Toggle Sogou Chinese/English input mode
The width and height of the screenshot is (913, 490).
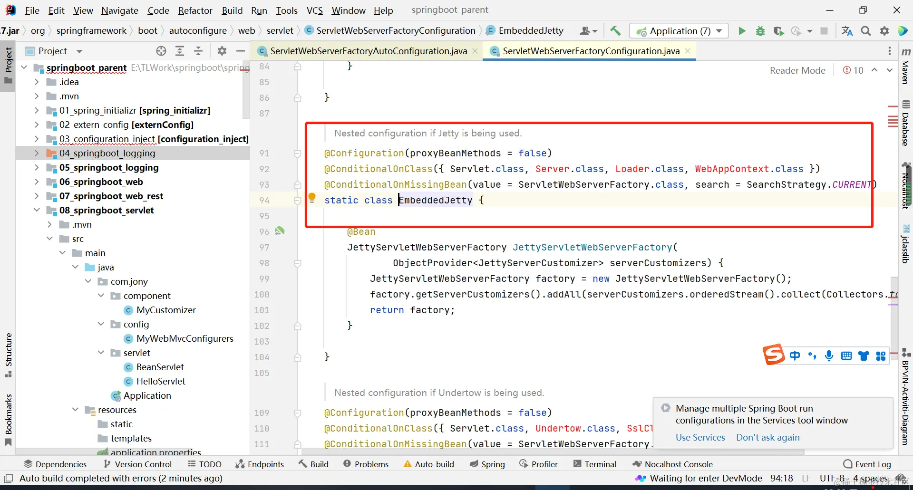pos(795,355)
